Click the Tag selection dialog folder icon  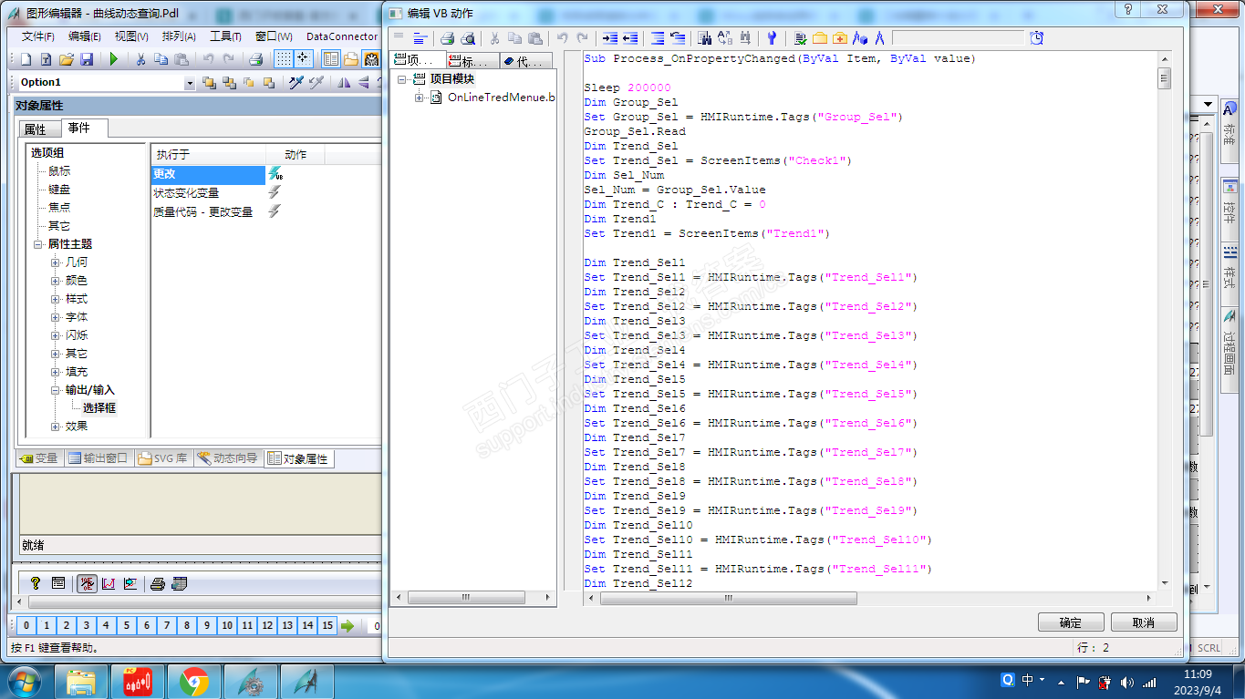point(820,38)
